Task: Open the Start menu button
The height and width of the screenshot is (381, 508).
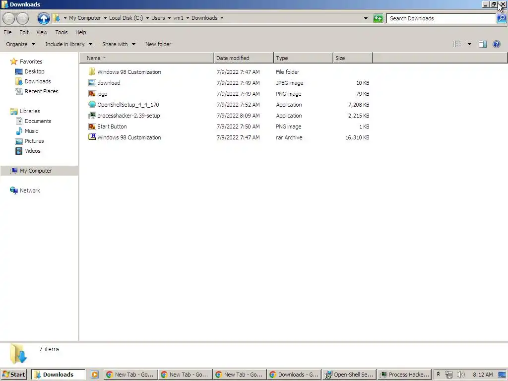Action: coord(13,375)
